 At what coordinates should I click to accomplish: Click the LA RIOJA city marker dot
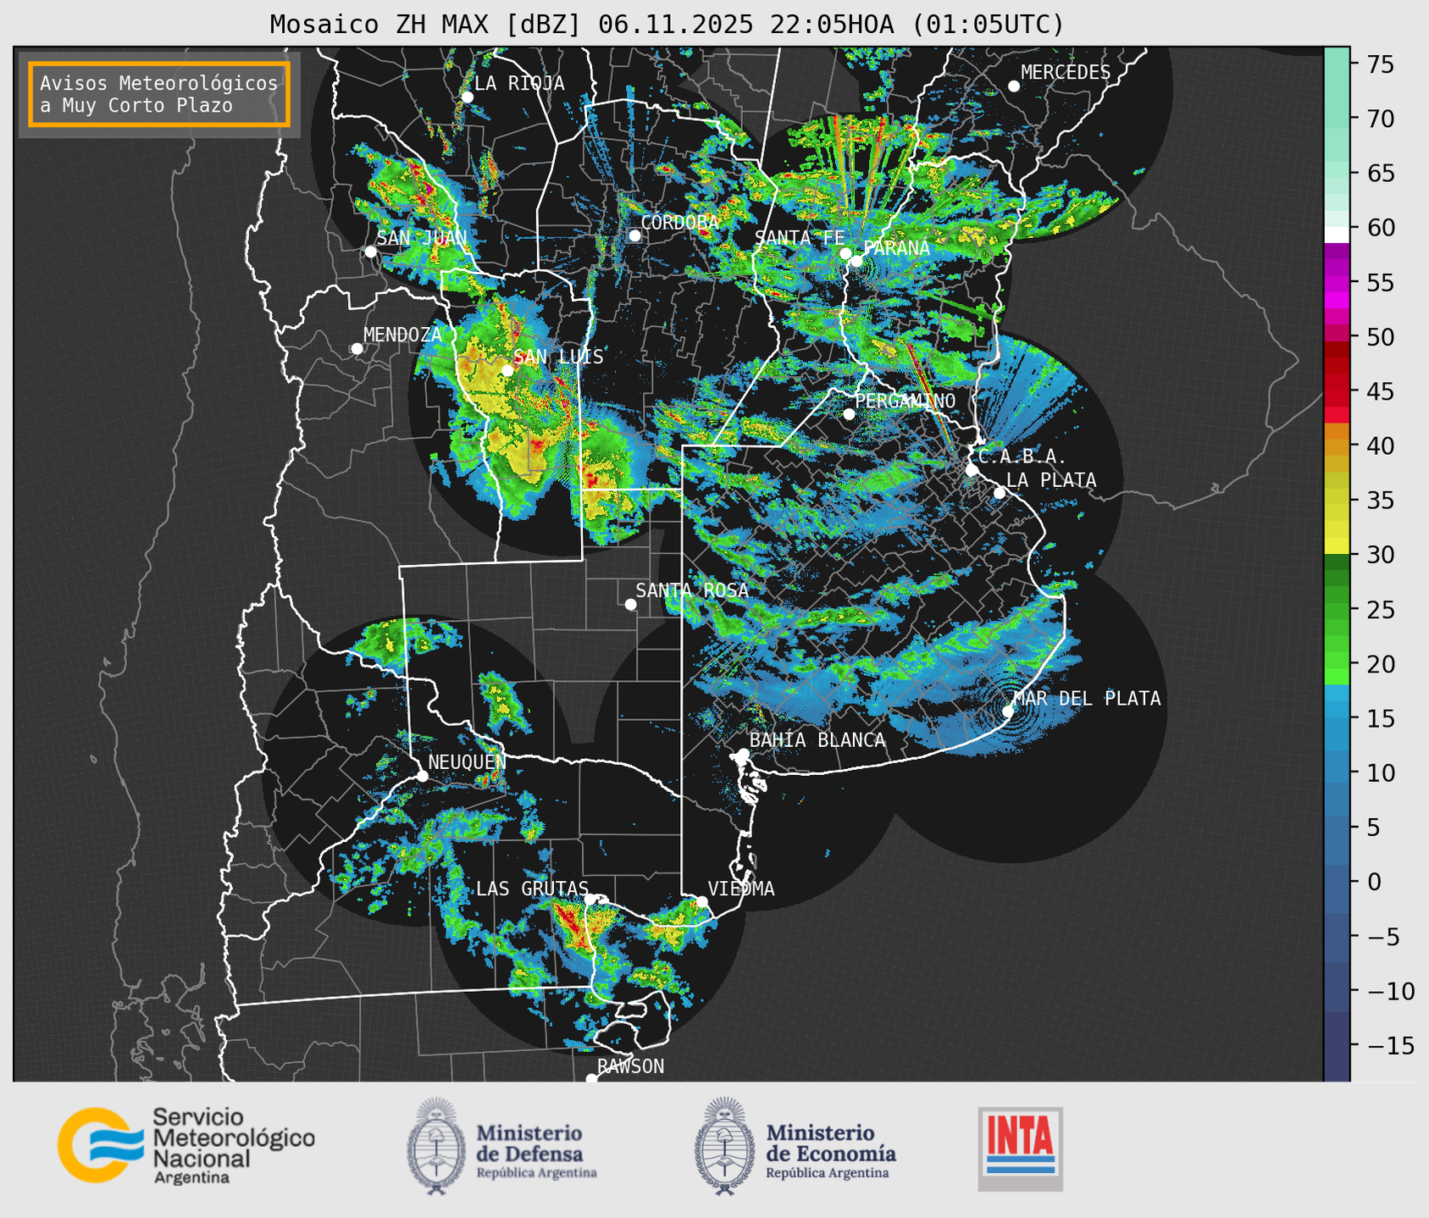pos(467,97)
